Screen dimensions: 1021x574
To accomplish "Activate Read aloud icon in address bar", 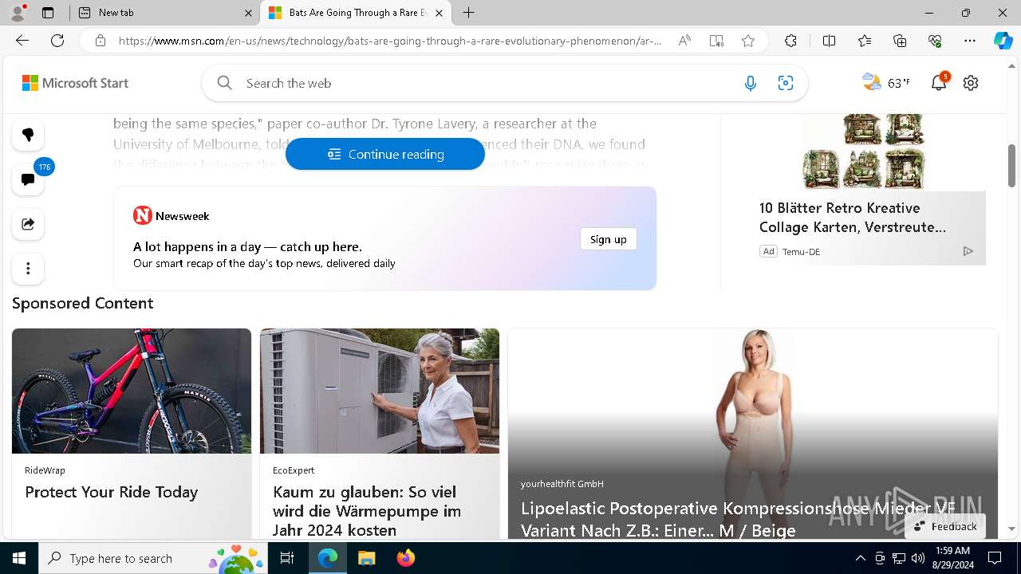I will 684,41.
